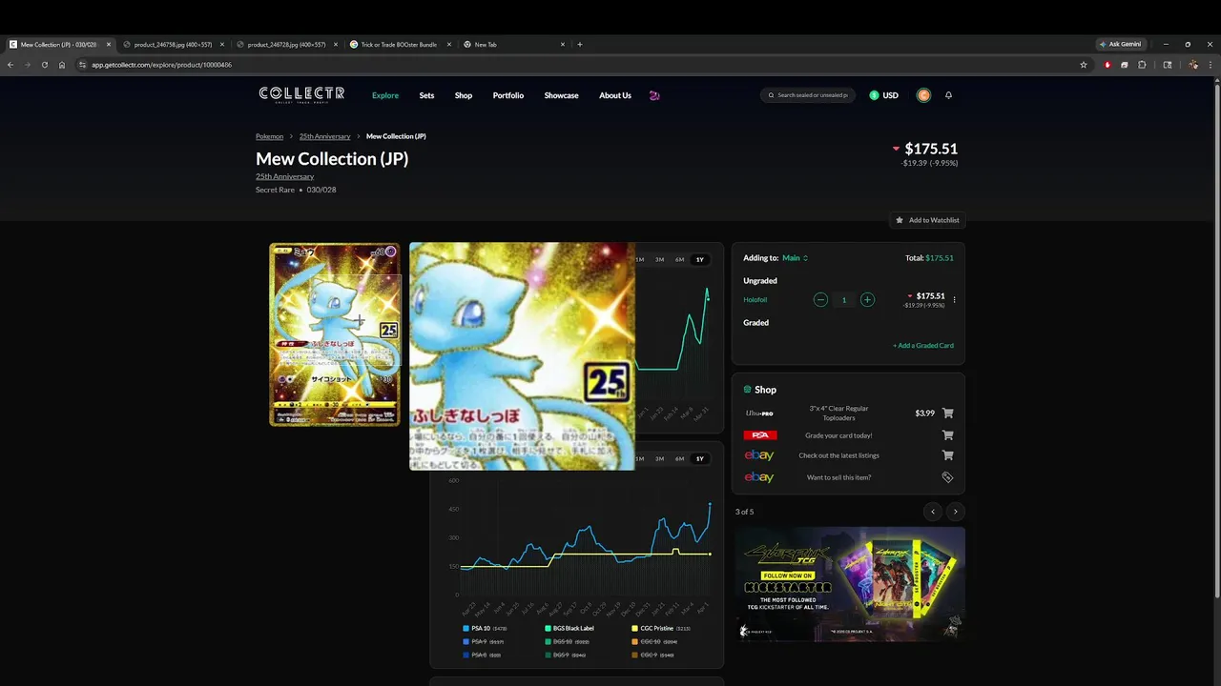Toggle the CGC 10 legend series
This screenshot has width=1221, height=686.
654,642
